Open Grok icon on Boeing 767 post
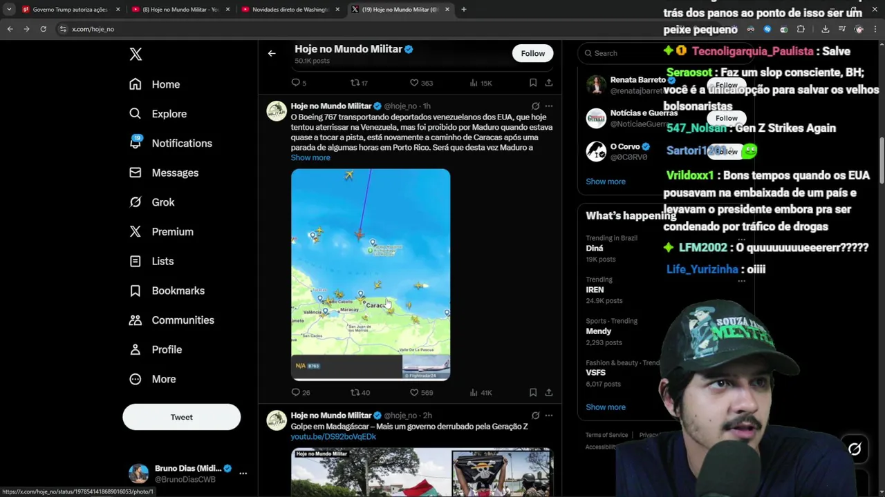 click(535, 106)
